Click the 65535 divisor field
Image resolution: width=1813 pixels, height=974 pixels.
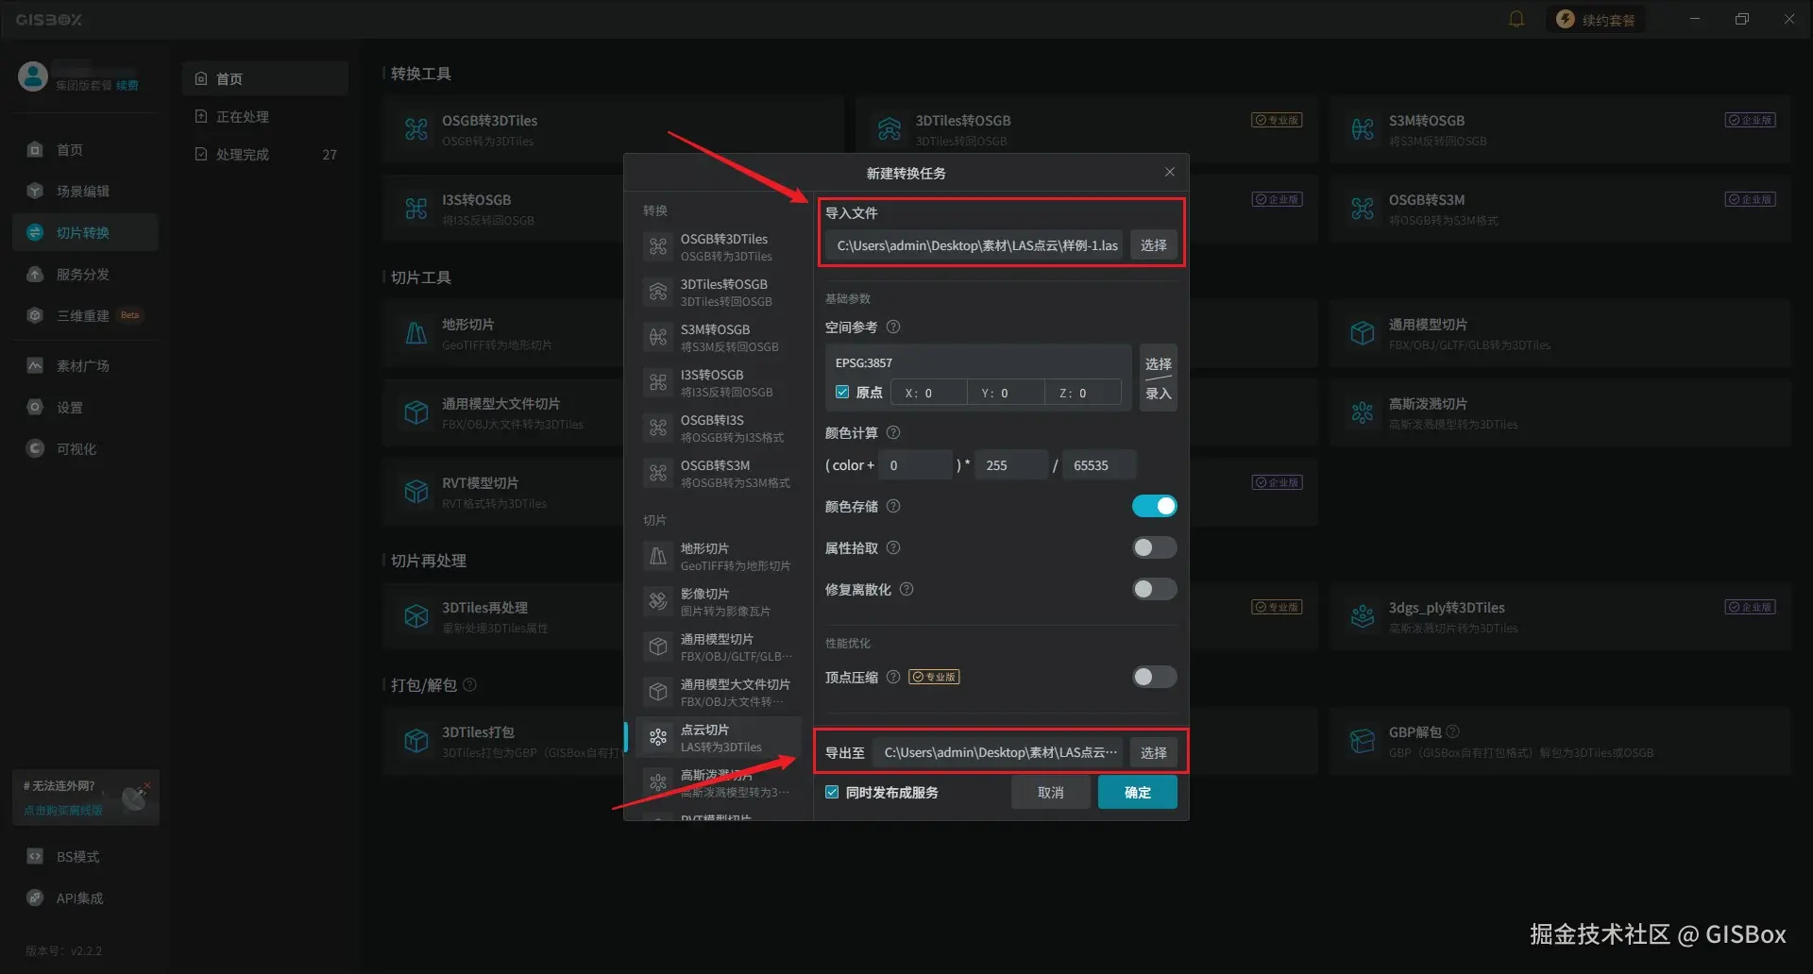pos(1099,465)
